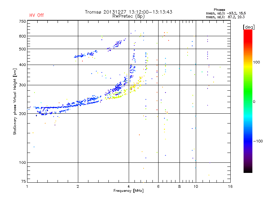271x203 pixels.
Task: Click the '[deg]' colorbar unit label
Action: tap(249, 27)
